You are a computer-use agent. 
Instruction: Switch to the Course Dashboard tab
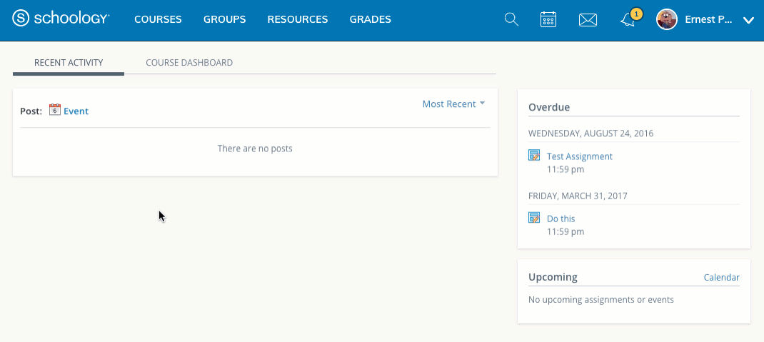(189, 63)
